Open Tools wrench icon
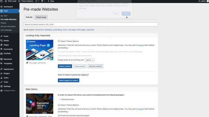Image resolution: width=209 pixels, height=117 pixels. pos(1,82)
